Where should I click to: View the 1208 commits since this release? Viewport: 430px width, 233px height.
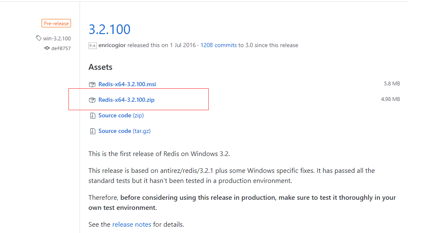(x=219, y=45)
